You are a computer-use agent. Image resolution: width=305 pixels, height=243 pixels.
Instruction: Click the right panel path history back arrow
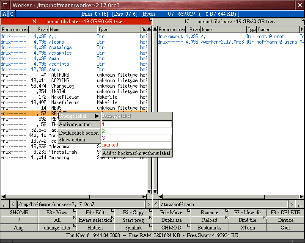click(x=155, y=204)
